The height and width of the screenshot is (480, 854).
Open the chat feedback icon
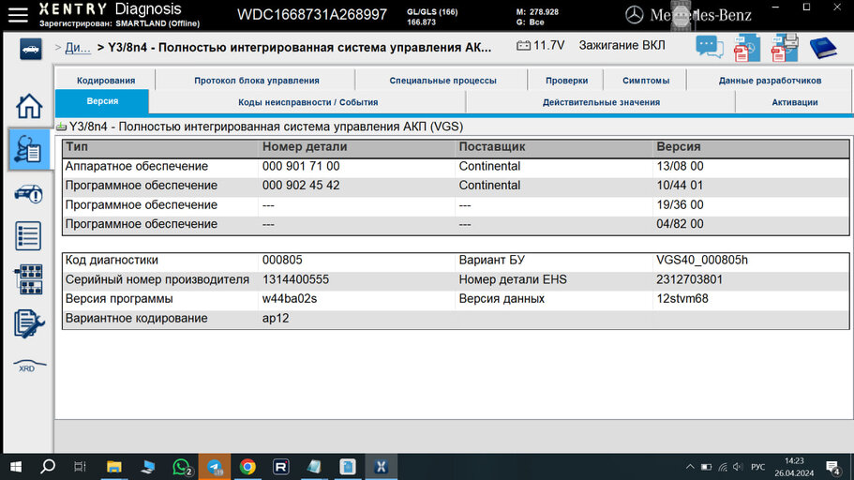click(x=709, y=48)
